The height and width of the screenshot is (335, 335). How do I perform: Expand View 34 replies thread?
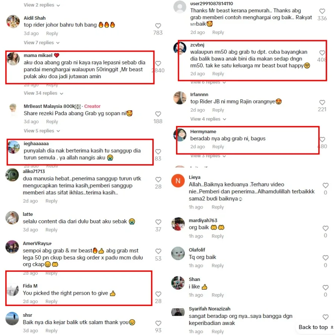coord(44,93)
